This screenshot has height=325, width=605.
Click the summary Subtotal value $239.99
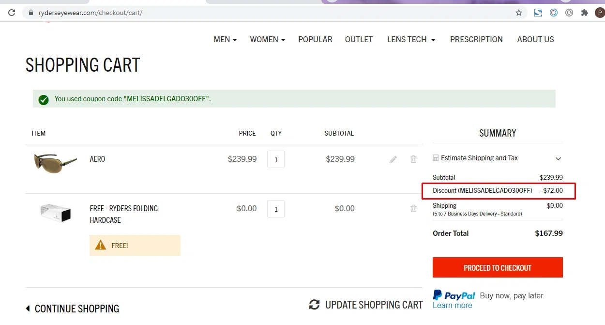(x=551, y=177)
